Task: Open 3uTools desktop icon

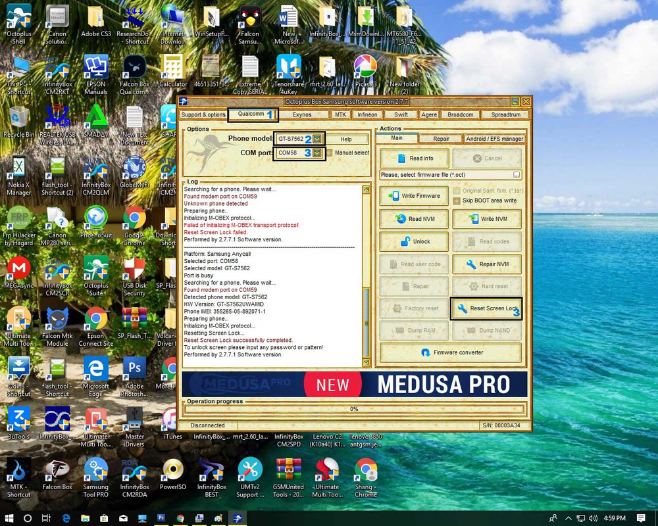Action: click(18, 423)
